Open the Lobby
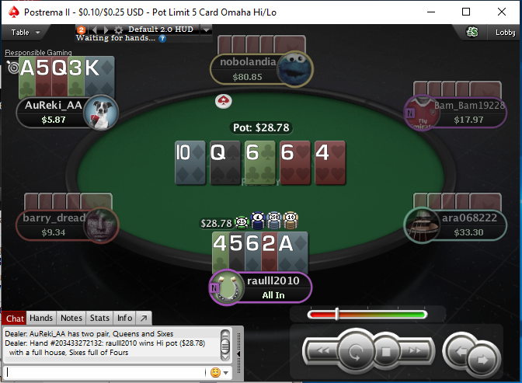The width and height of the screenshot is (522, 383). (x=505, y=33)
